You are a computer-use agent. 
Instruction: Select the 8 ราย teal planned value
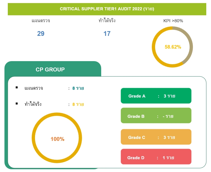pos(78,88)
